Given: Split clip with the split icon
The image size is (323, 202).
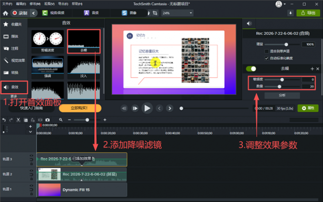Looking at the screenshot, I should coord(40,120).
